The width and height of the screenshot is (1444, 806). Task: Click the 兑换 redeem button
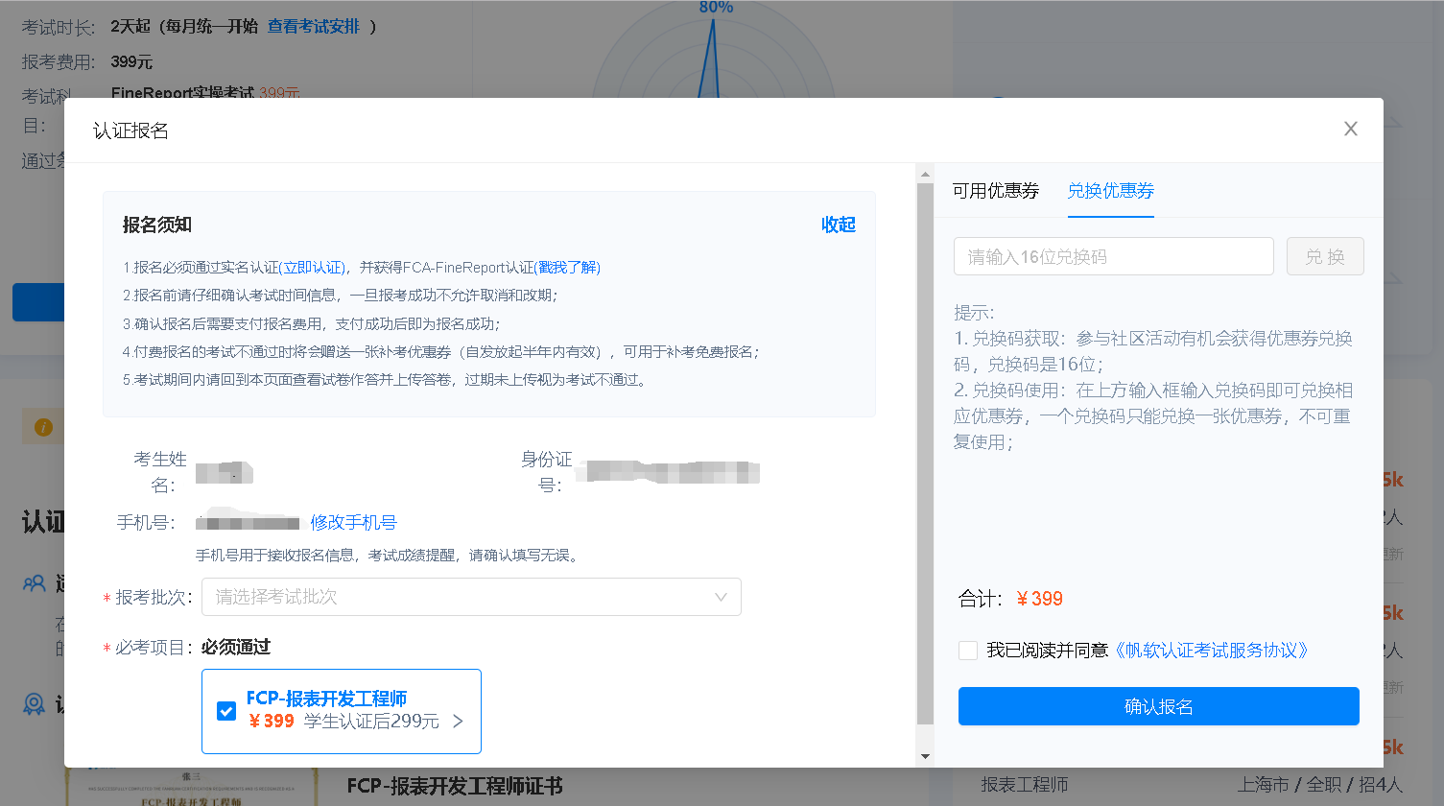[1325, 256]
